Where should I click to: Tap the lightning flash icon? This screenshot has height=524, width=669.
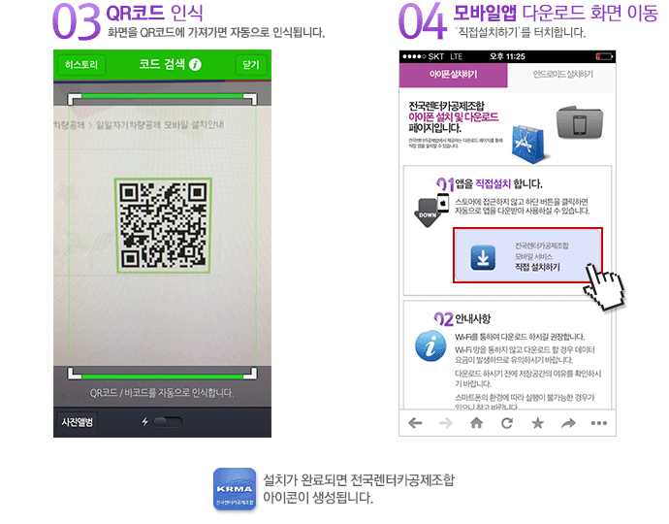pyautogui.click(x=145, y=422)
